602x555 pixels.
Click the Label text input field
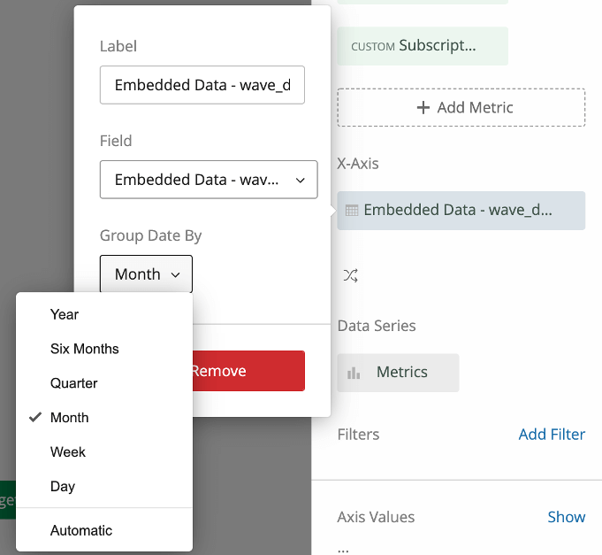tap(202, 85)
